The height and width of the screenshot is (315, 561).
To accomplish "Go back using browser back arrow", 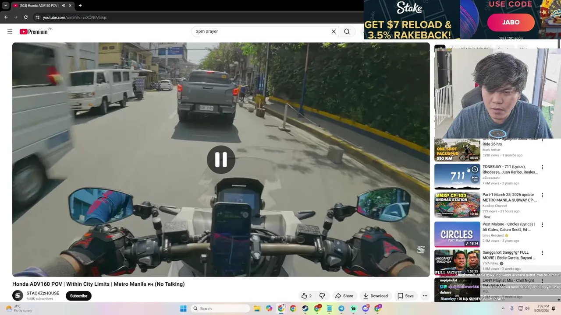I will pos(6,17).
